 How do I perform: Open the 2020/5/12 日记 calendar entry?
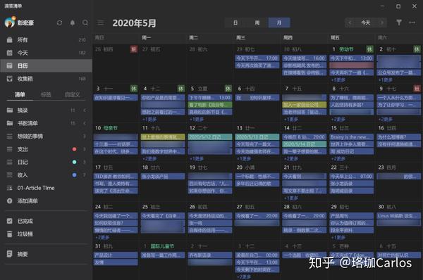(x=210, y=136)
